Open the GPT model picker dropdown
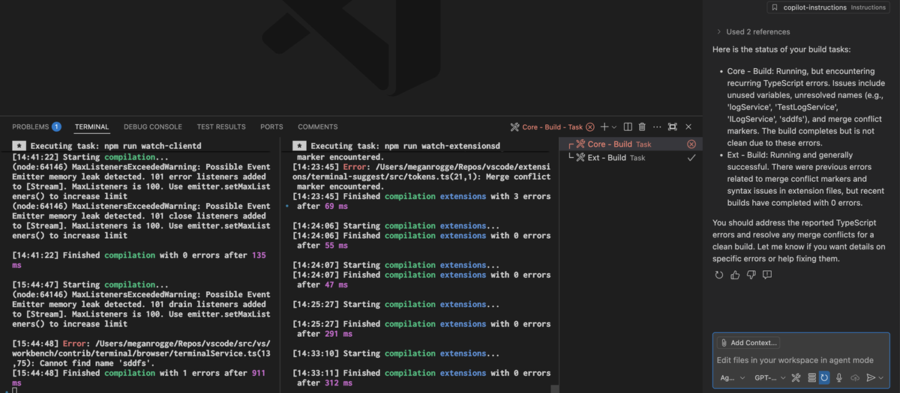 (x=769, y=378)
